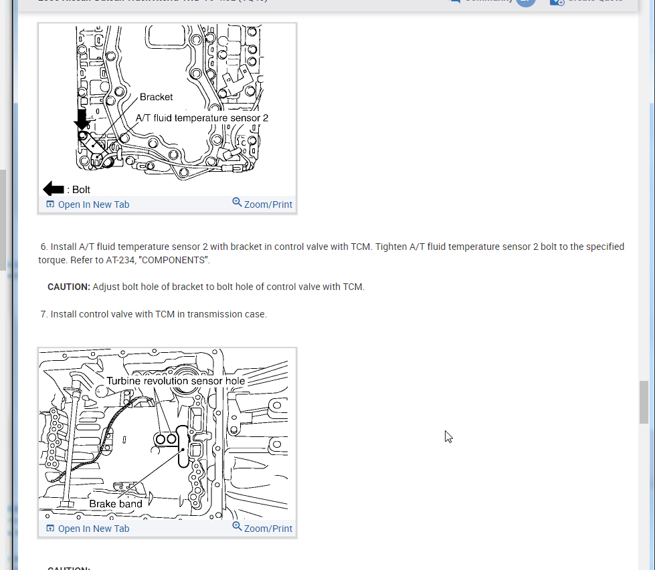Click the 'CAUTION: Adjust bolt hole of bracket' line
Image resolution: width=655 pixels, height=570 pixels.
click(x=206, y=287)
